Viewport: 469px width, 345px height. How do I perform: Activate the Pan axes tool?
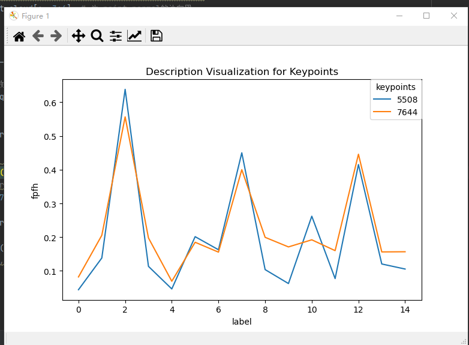[x=79, y=36]
